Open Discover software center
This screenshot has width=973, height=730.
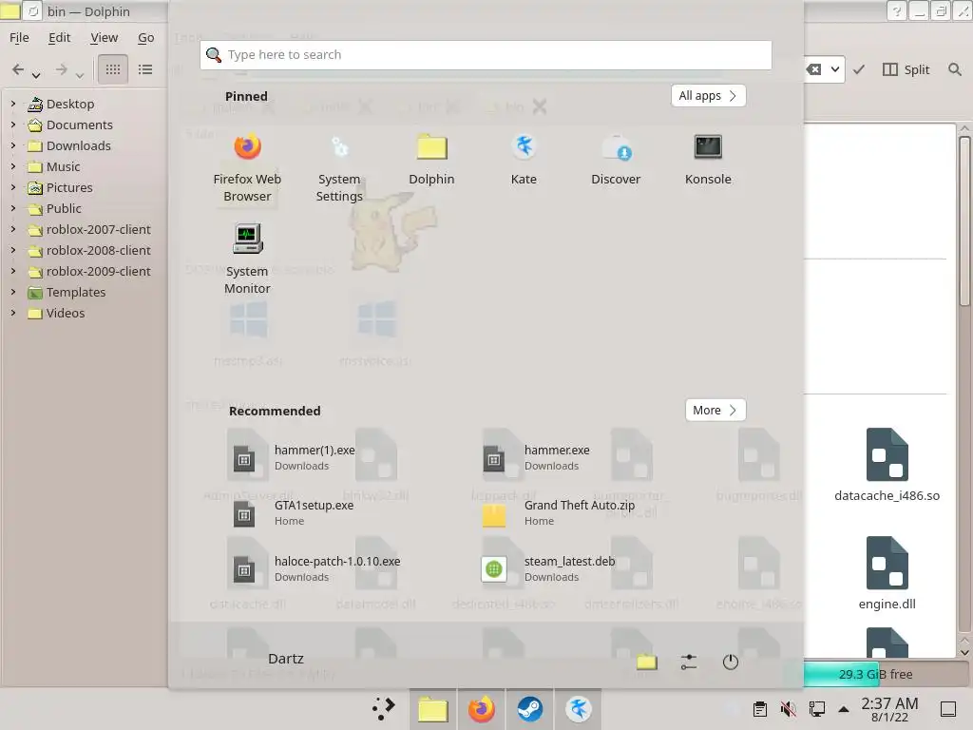(x=616, y=159)
